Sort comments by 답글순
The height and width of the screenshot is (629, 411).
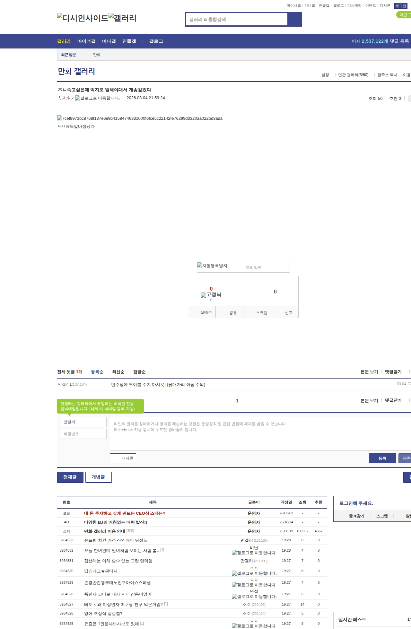(139, 372)
